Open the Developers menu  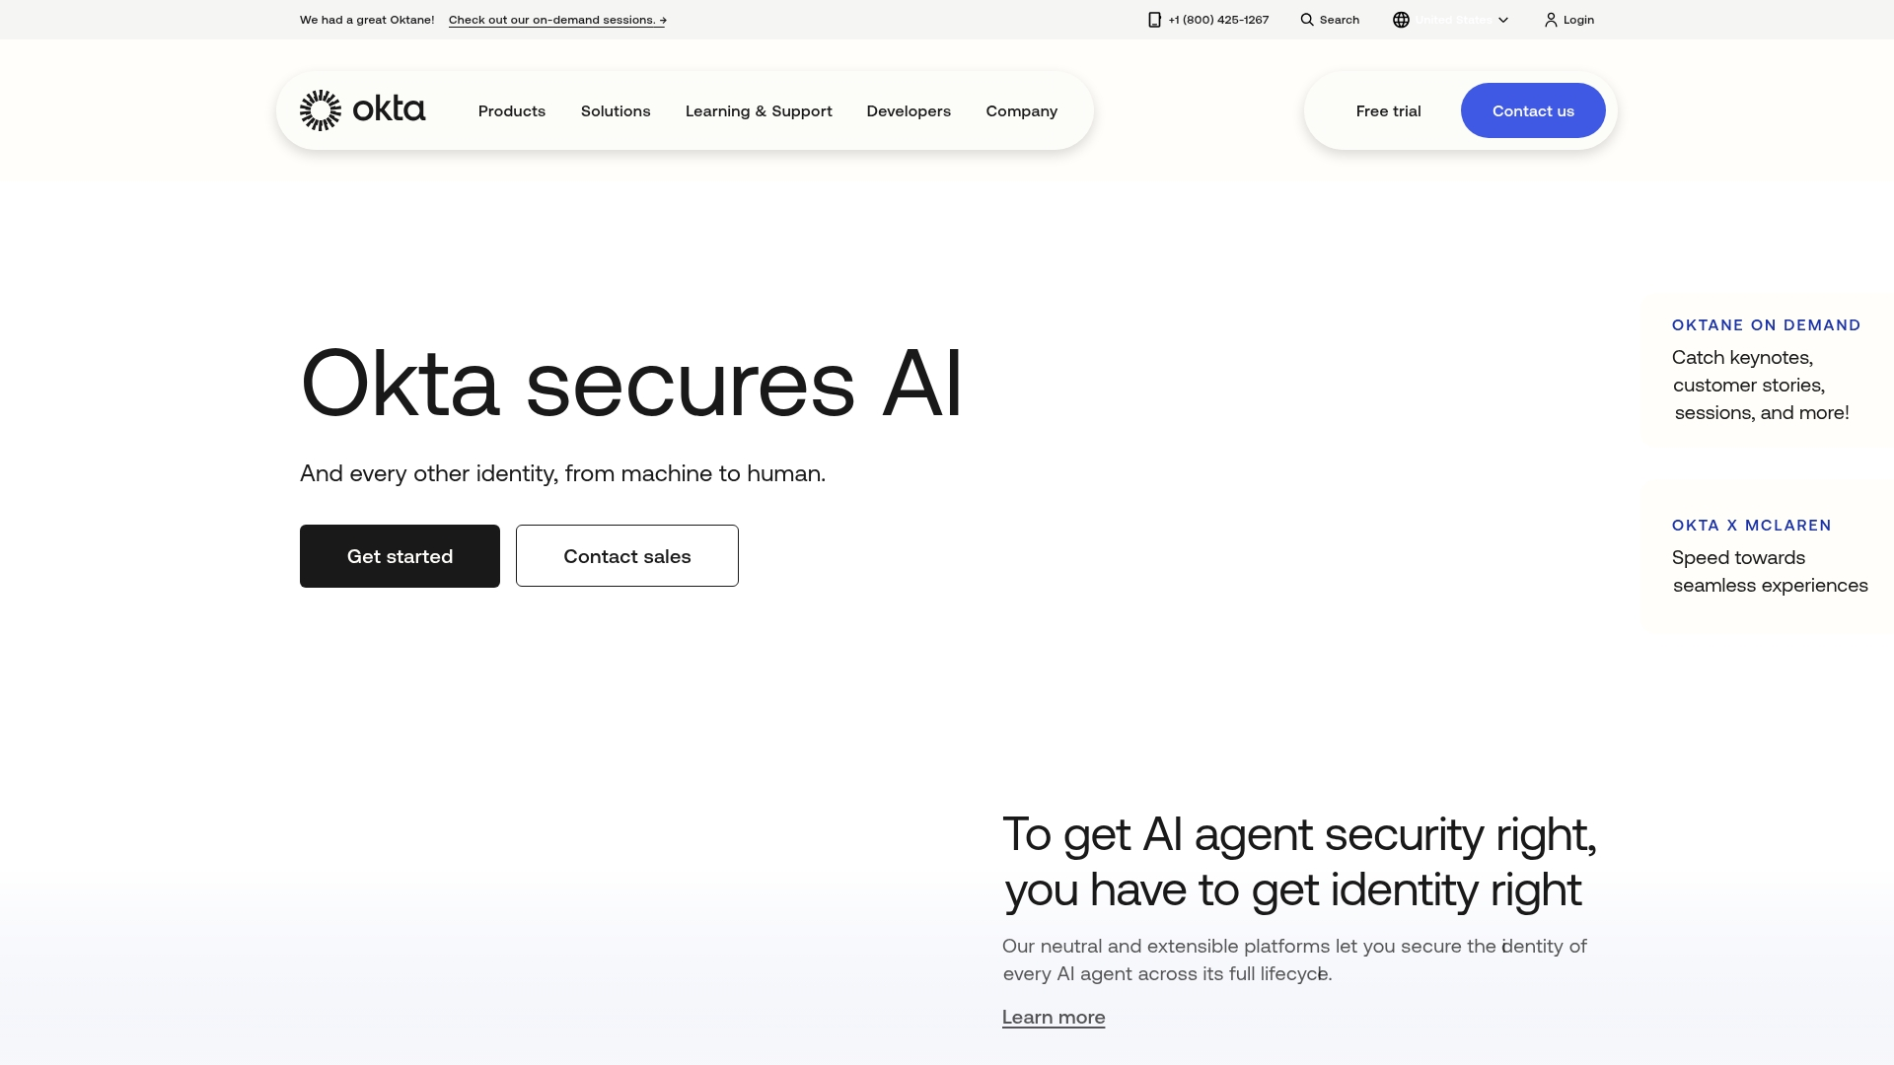click(908, 110)
